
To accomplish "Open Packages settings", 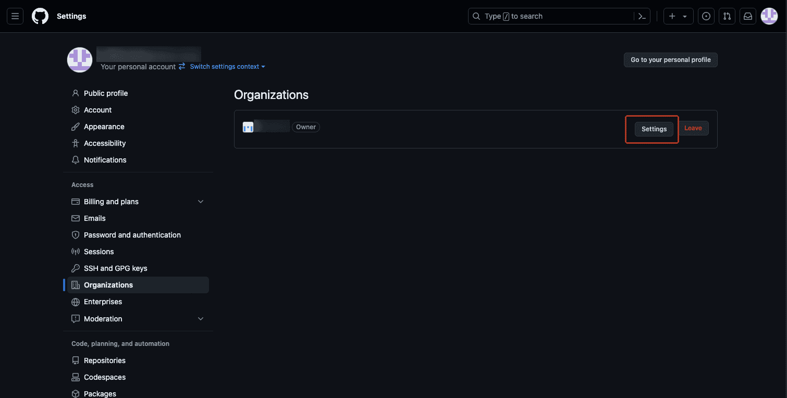I will pyautogui.click(x=138, y=394).
